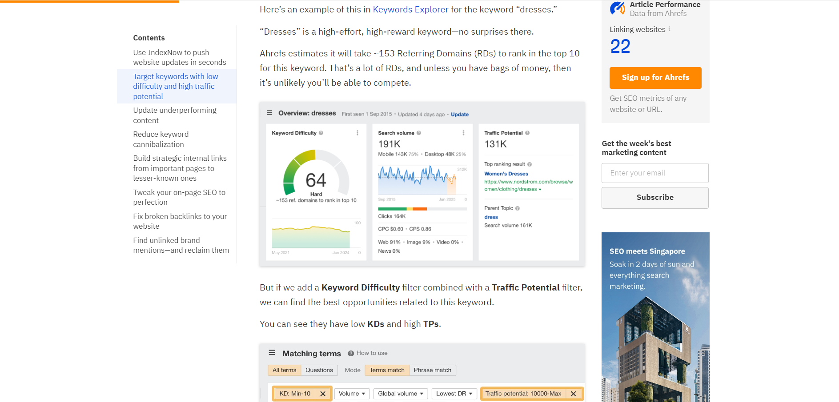Select the All terms tab
Image resolution: width=839 pixels, height=402 pixels.
click(x=284, y=370)
